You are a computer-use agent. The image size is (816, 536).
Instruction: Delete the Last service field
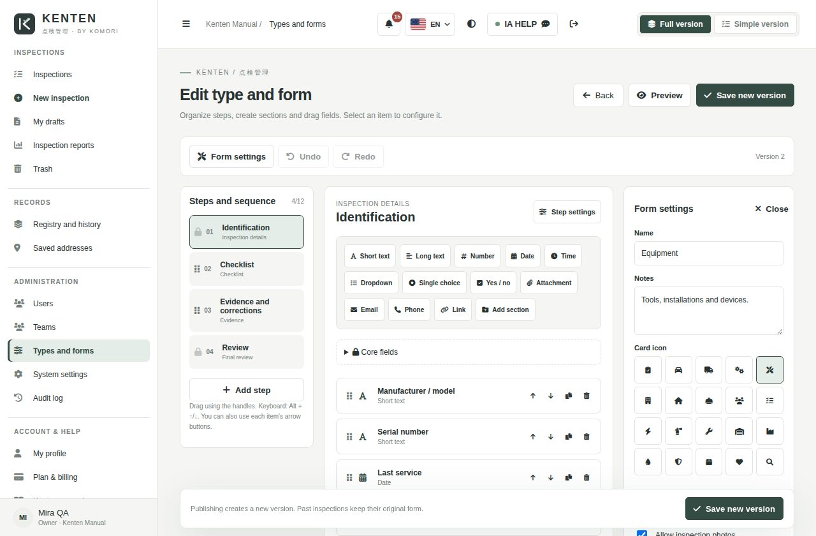pyautogui.click(x=586, y=477)
